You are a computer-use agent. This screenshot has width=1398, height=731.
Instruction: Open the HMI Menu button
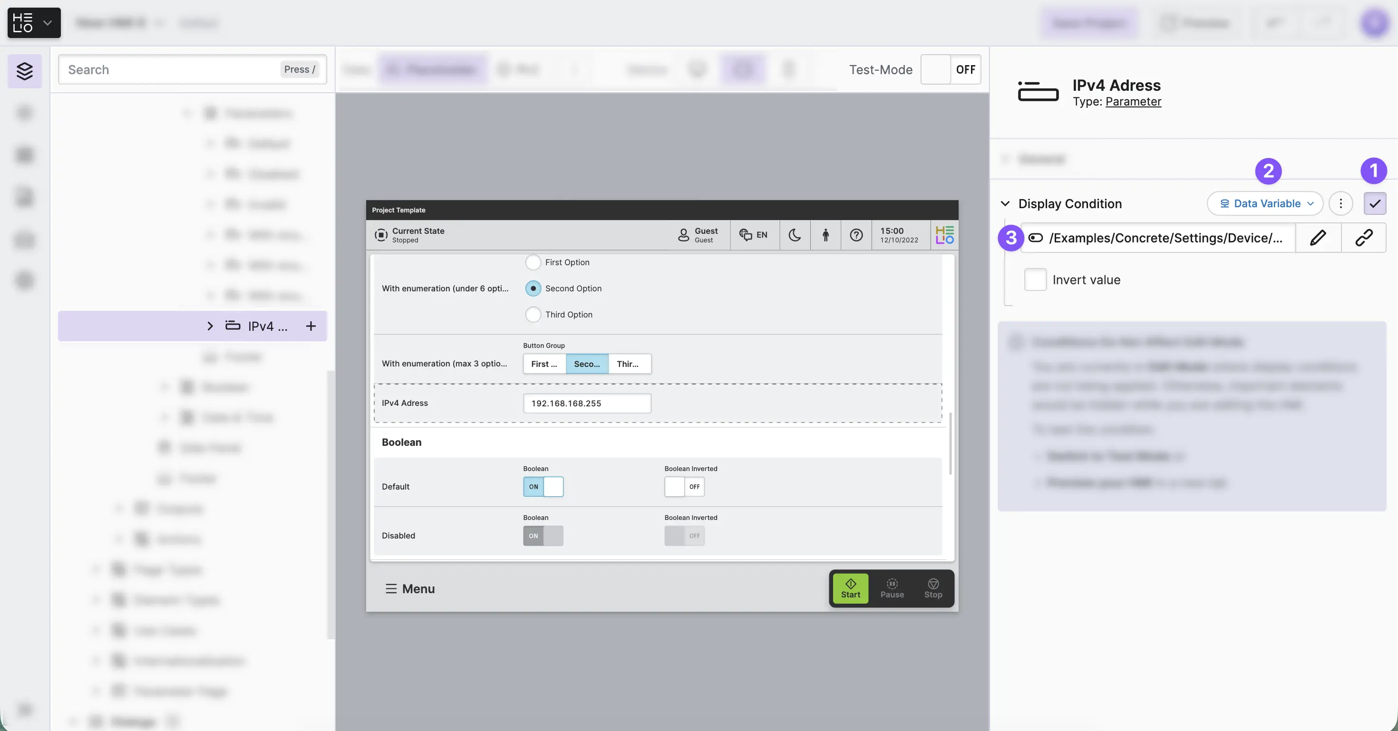pos(410,588)
